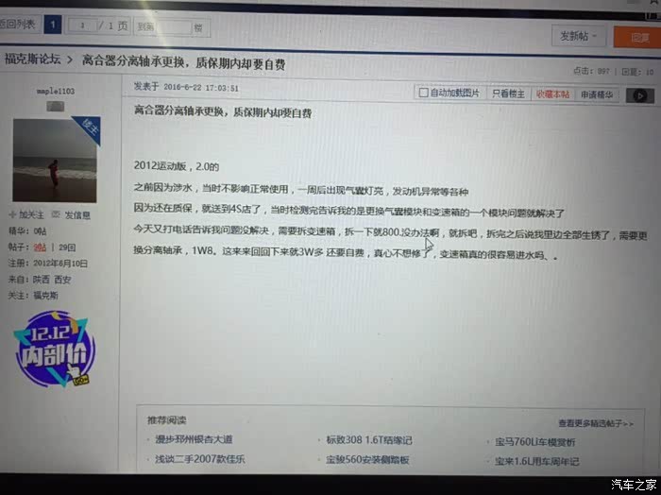Click the 加关注 plus icon

coord(12,214)
